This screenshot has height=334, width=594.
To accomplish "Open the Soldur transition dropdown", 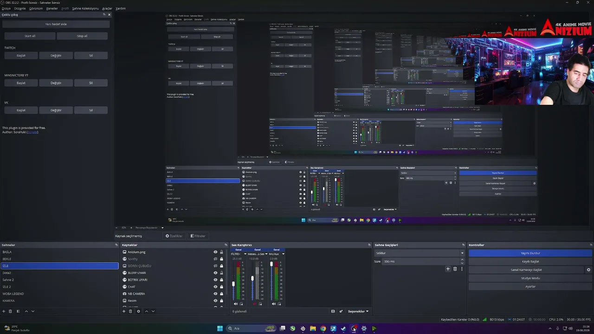I will [x=420, y=253].
